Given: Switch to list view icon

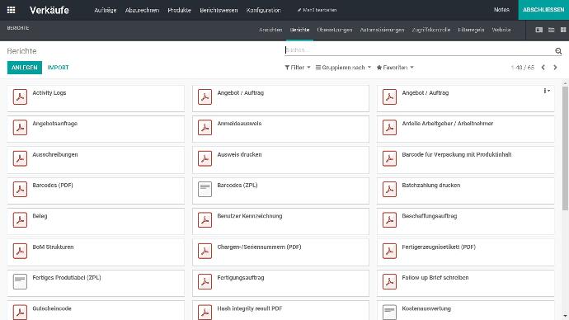Looking at the screenshot, I should tap(551, 30).
